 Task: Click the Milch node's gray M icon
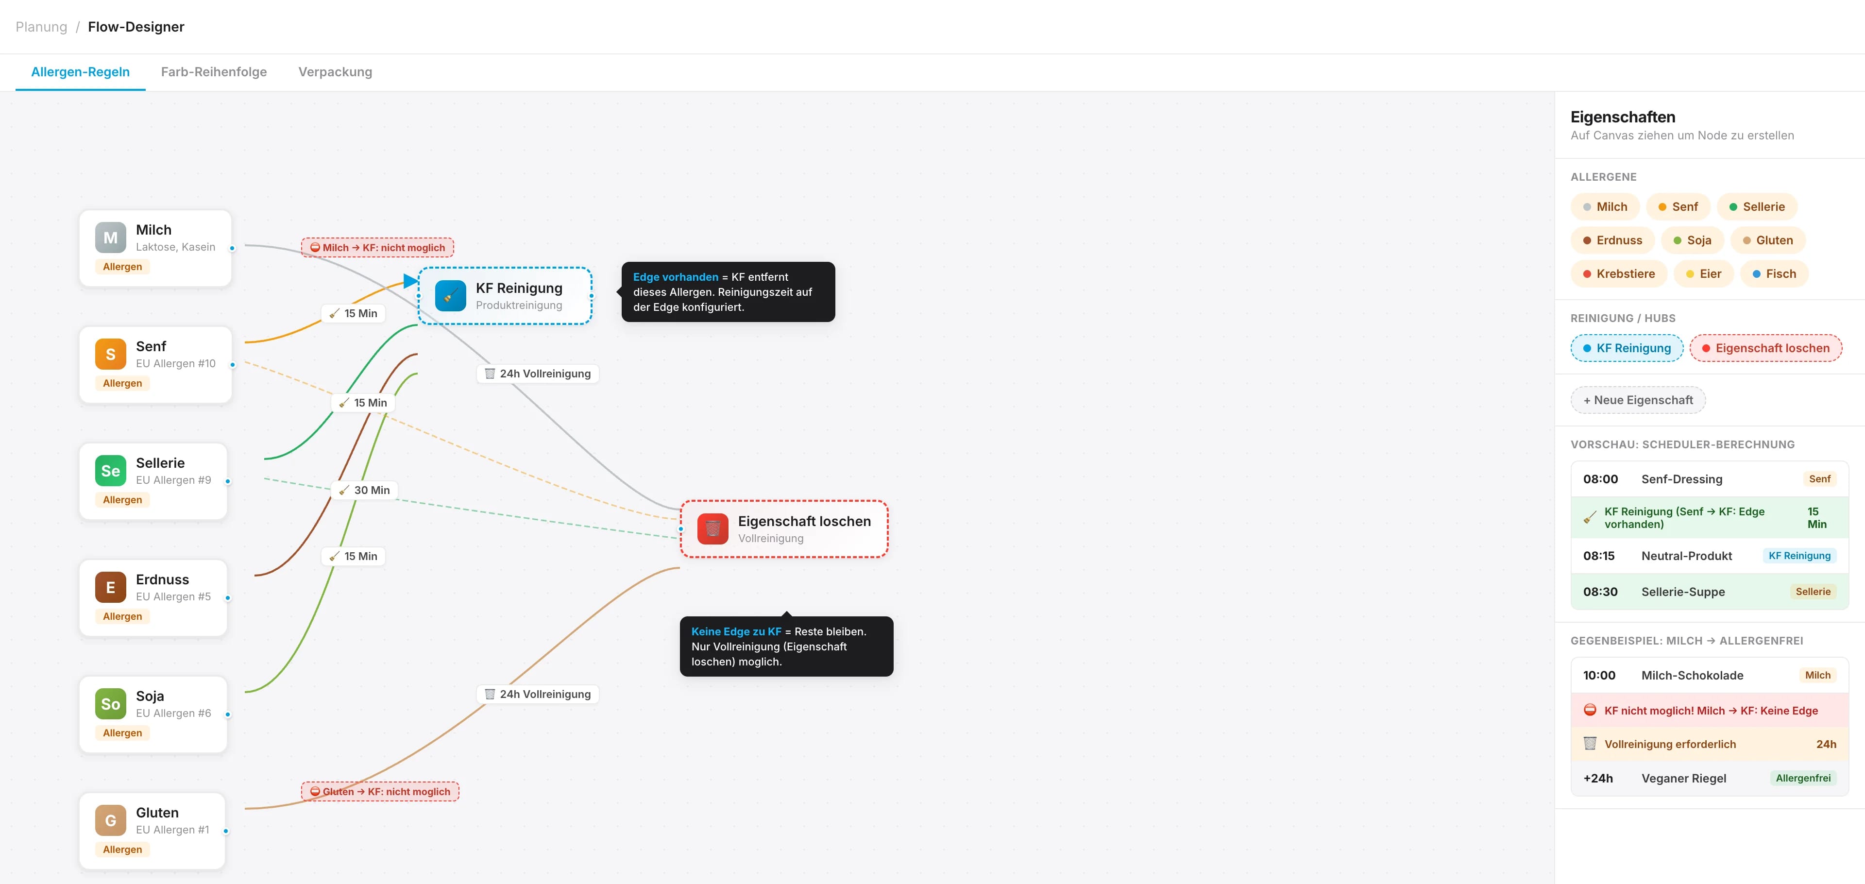click(110, 238)
